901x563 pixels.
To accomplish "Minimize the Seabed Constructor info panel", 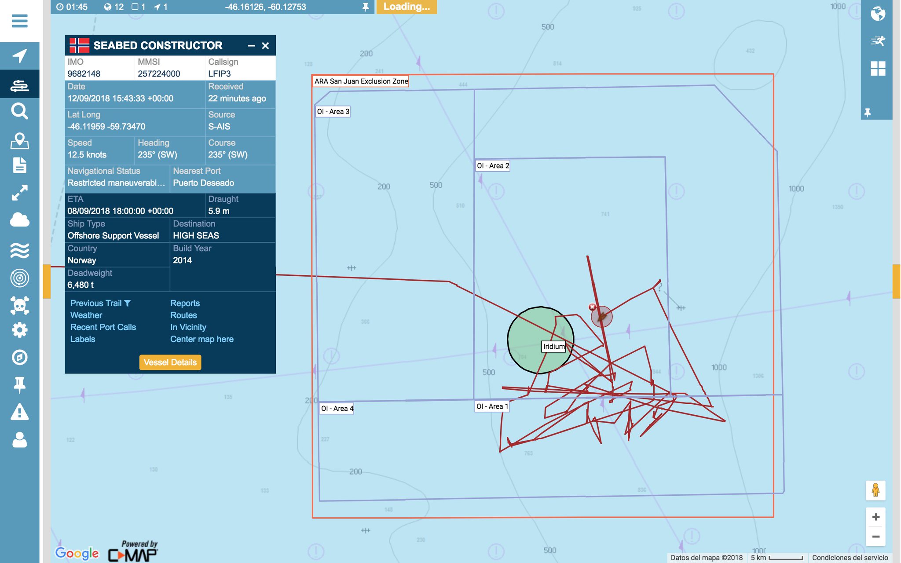I will coord(251,46).
